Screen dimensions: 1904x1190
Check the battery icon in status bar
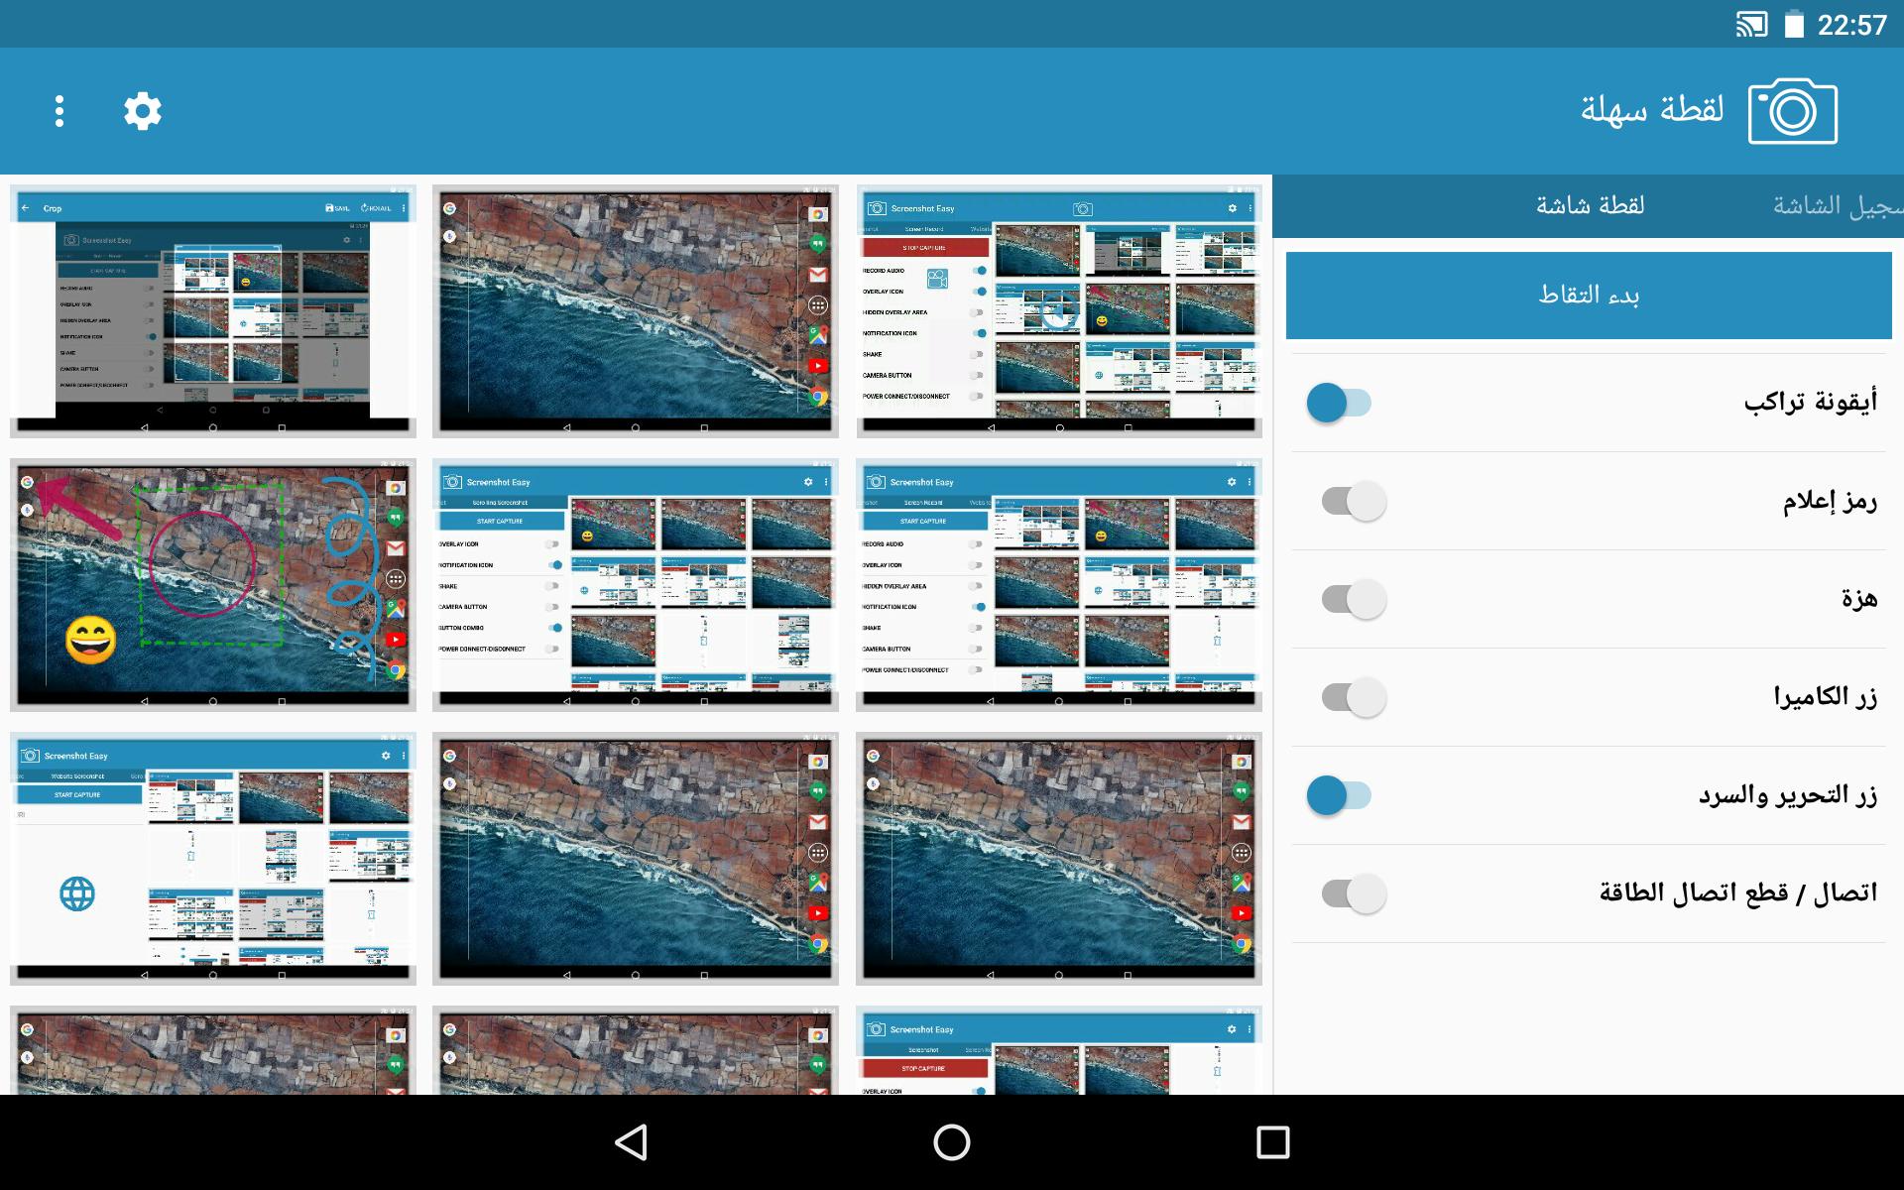1794,25
